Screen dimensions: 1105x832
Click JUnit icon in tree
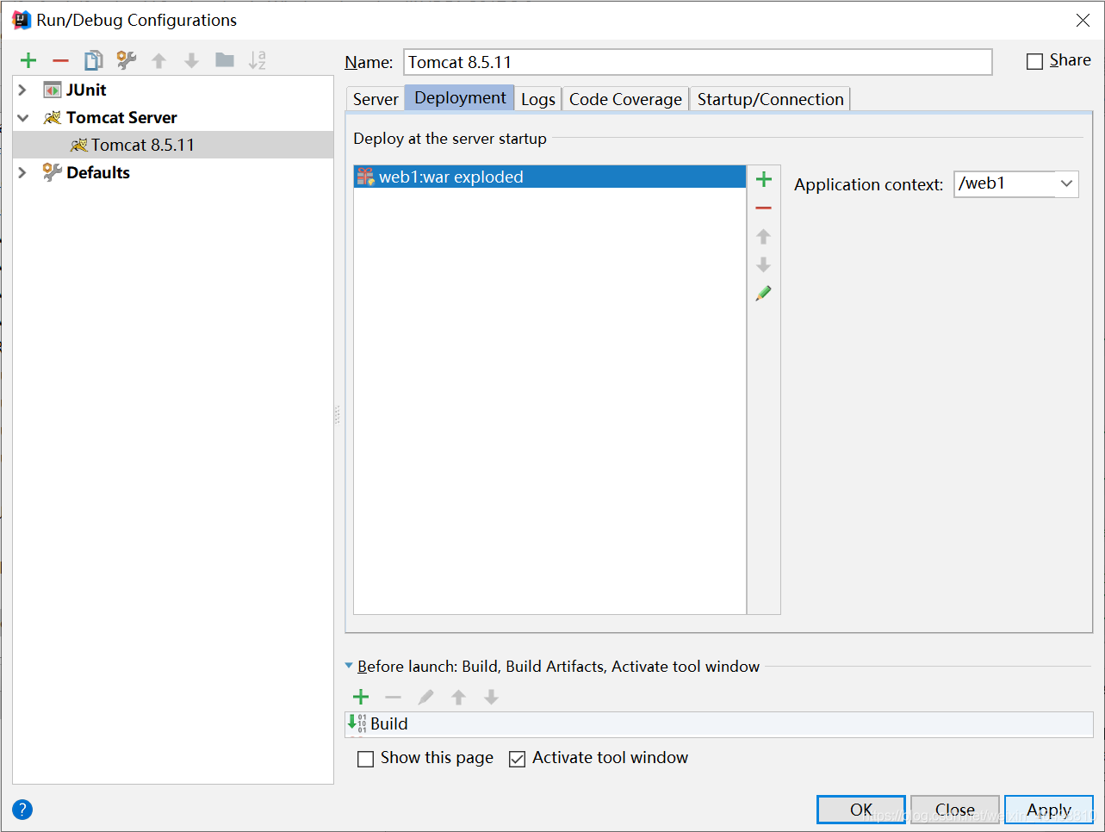(x=53, y=90)
